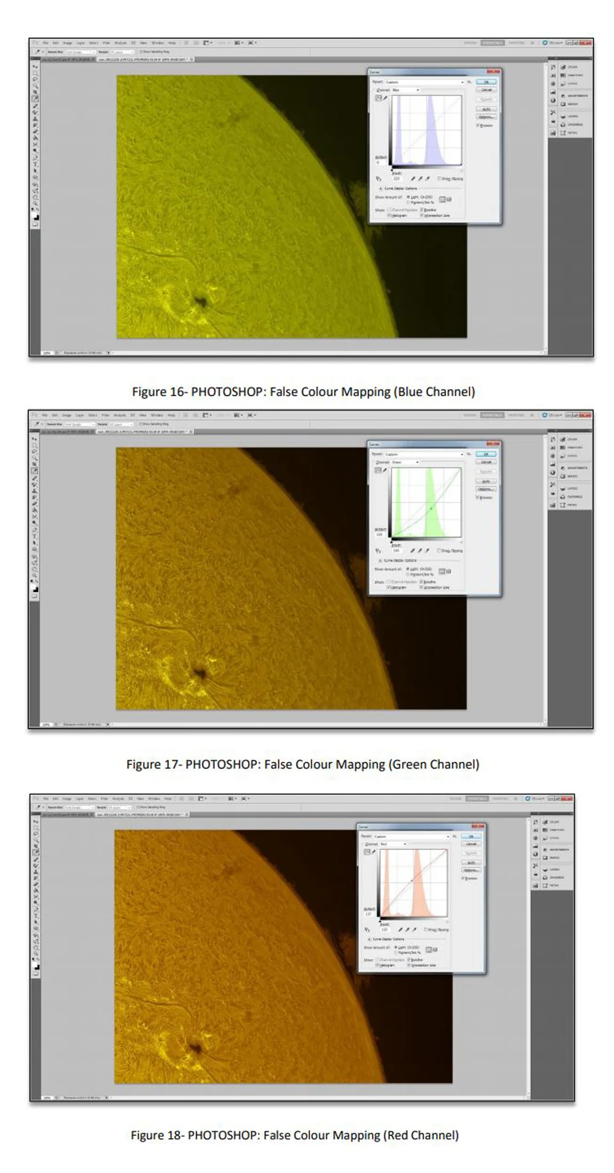Click Auto in the Red channel Curves dialog

pyautogui.click(x=471, y=863)
